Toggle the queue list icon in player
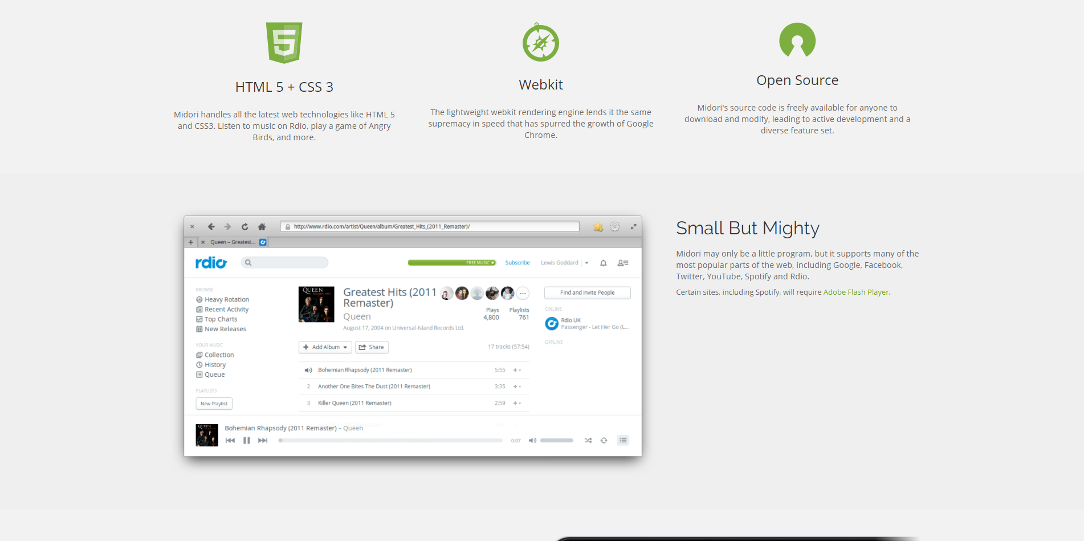Image resolution: width=1084 pixels, height=541 pixels. 623,440
